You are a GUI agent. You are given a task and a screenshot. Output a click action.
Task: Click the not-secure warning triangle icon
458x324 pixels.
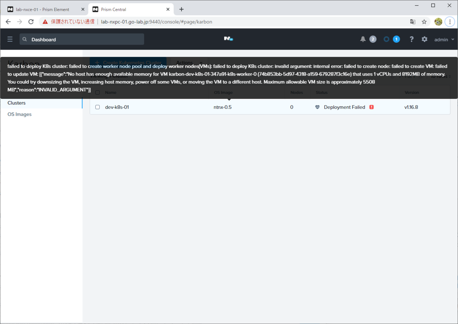[45, 22]
